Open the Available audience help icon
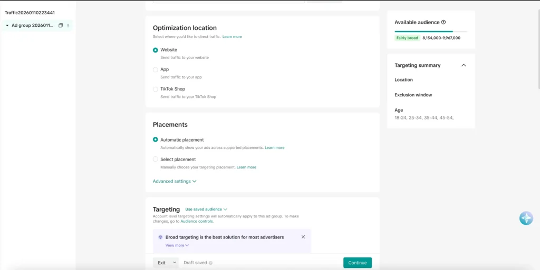The width and height of the screenshot is (540, 270). [x=443, y=22]
